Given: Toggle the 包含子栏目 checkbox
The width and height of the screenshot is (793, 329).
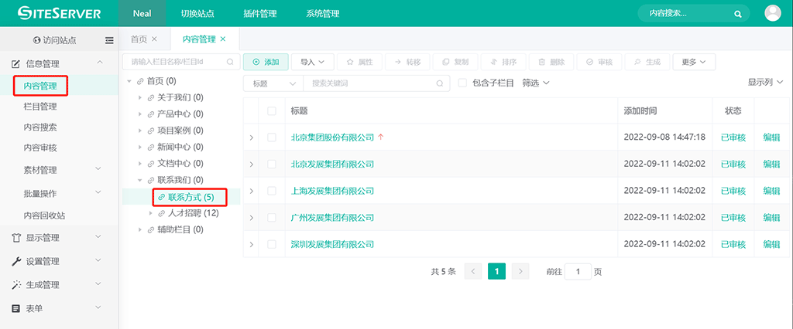Looking at the screenshot, I should pos(462,83).
